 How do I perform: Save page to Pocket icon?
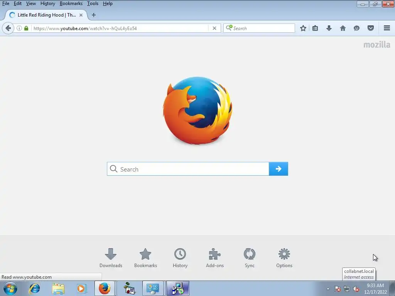coord(371,28)
